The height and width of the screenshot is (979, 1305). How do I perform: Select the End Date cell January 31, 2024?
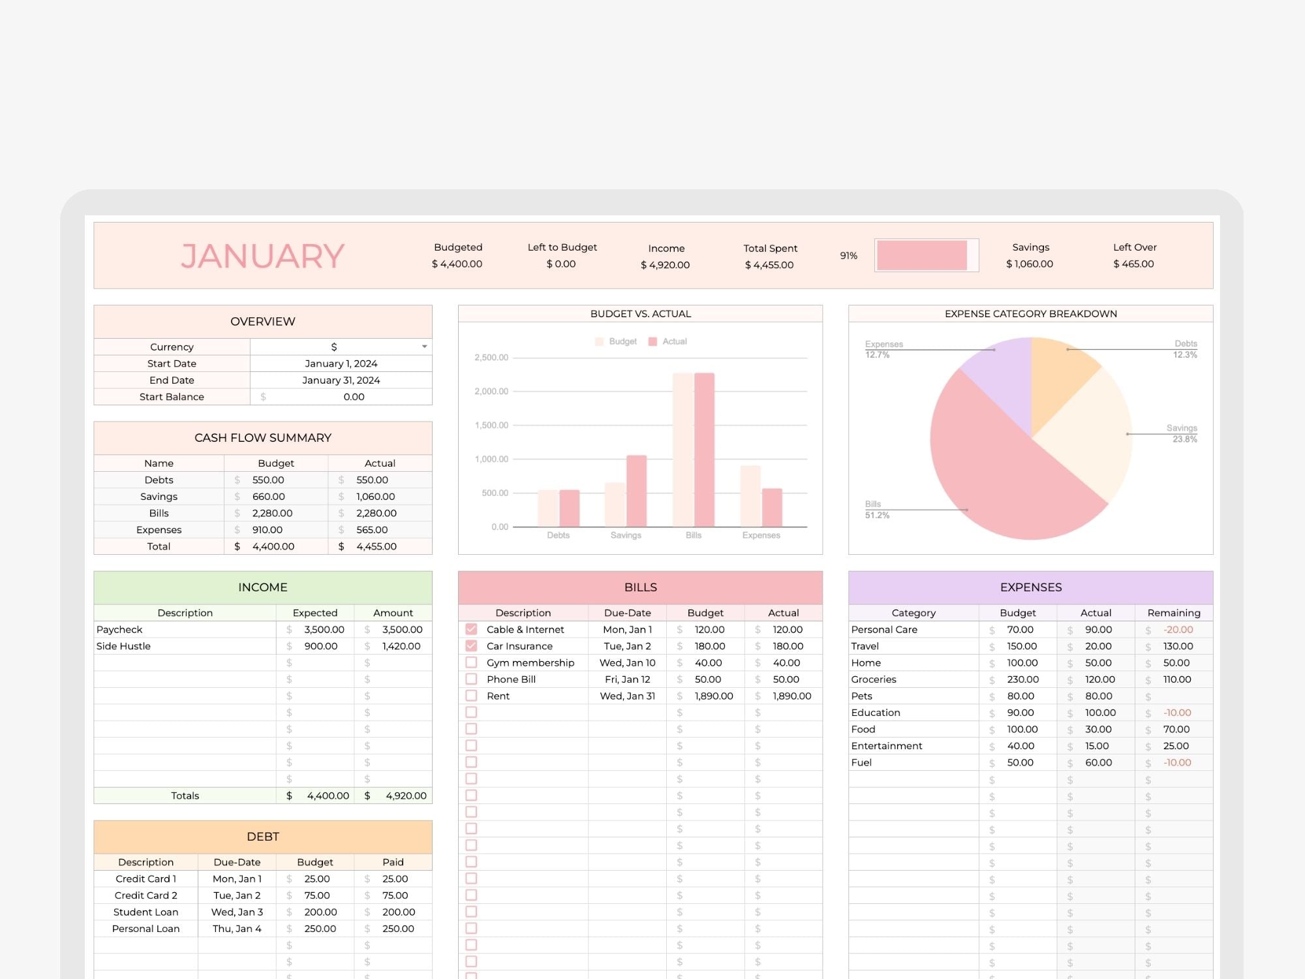pyautogui.click(x=341, y=381)
